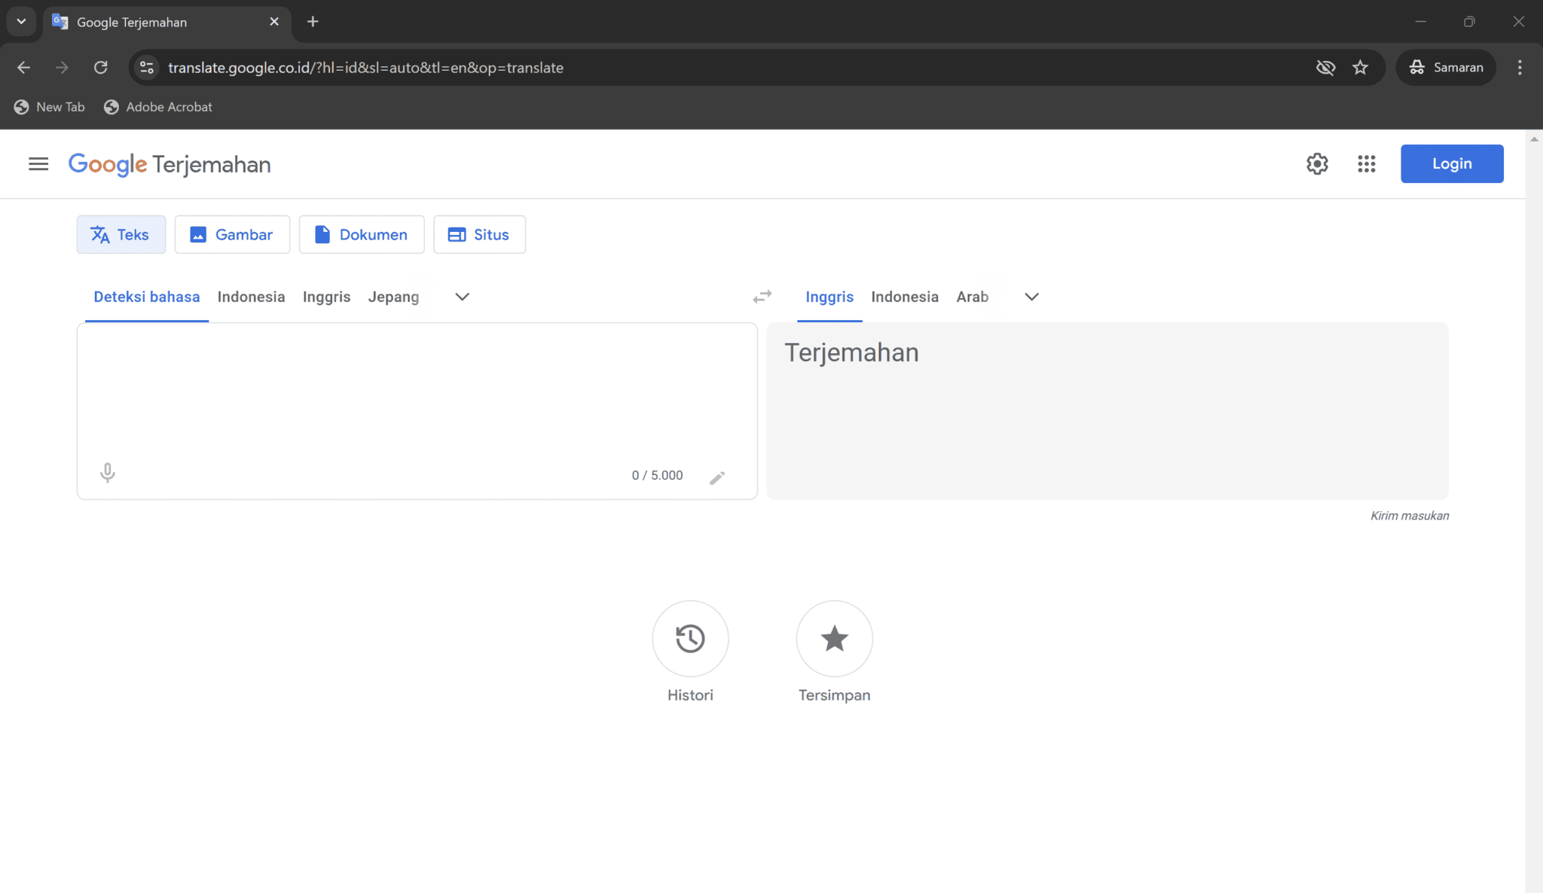Open the Google apps grid
The width and height of the screenshot is (1543, 893).
(x=1367, y=164)
